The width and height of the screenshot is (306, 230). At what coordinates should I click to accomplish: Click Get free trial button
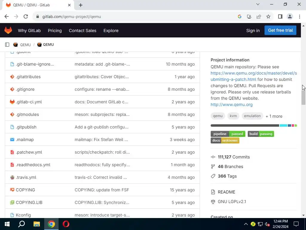click(280, 30)
